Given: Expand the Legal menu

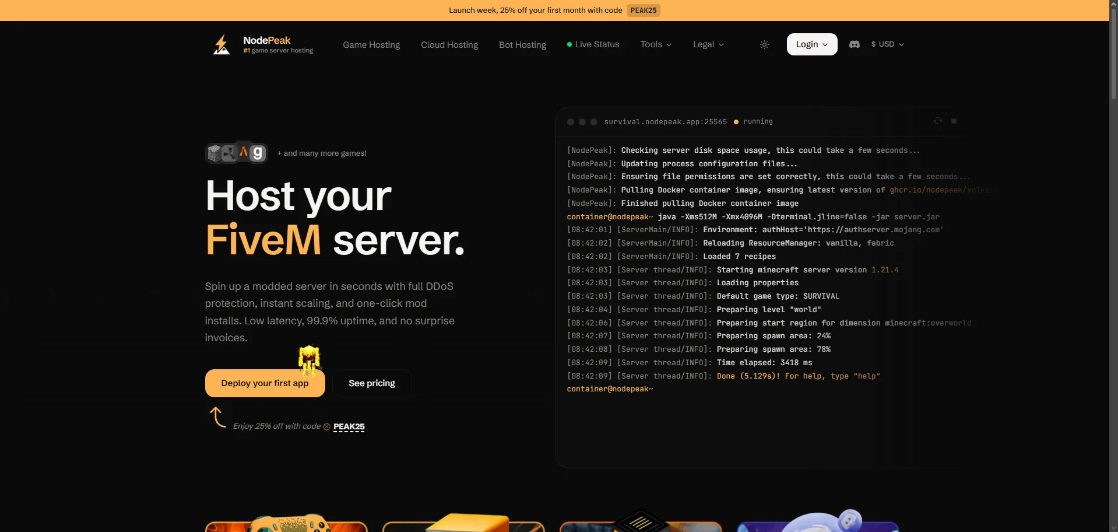Looking at the screenshot, I should point(708,44).
